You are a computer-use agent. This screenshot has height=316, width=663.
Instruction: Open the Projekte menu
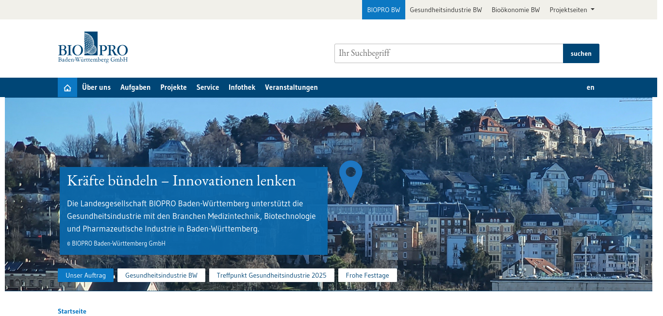coord(173,87)
